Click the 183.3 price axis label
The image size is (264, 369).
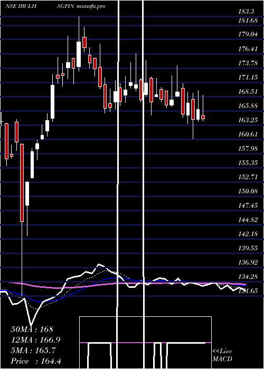[247, 11]
